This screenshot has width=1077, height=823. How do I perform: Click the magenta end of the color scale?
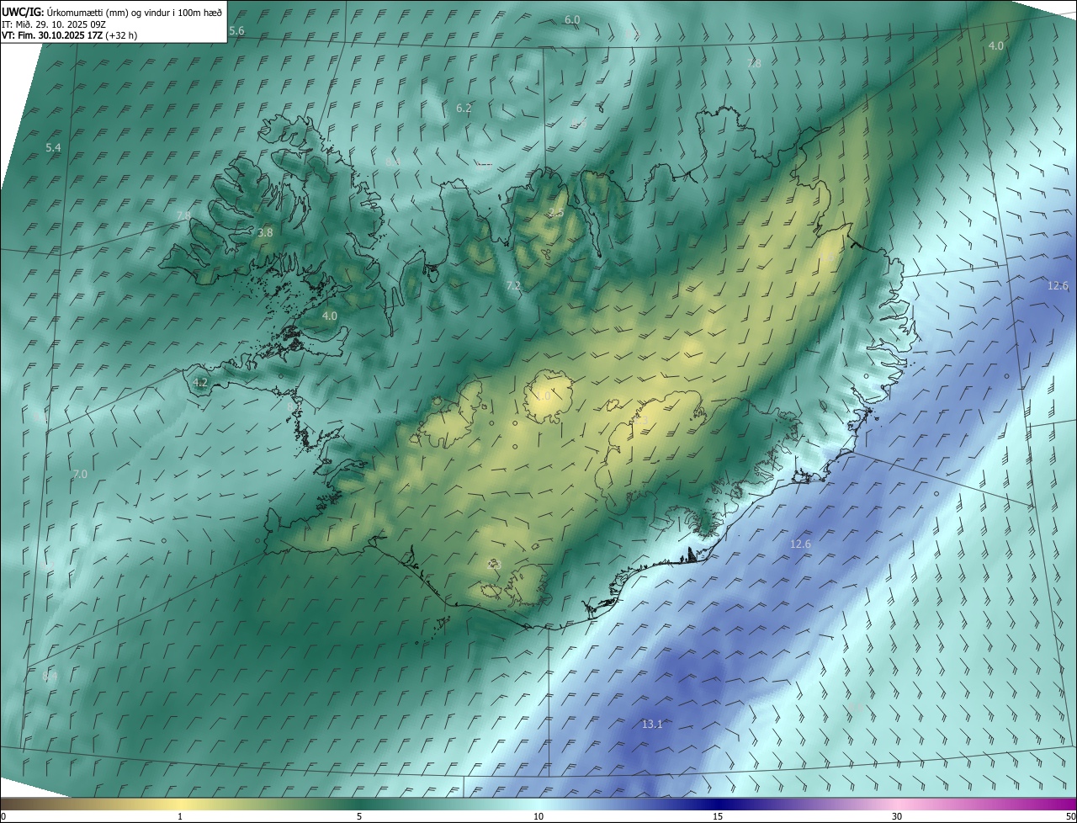[x=1062, y=804]
